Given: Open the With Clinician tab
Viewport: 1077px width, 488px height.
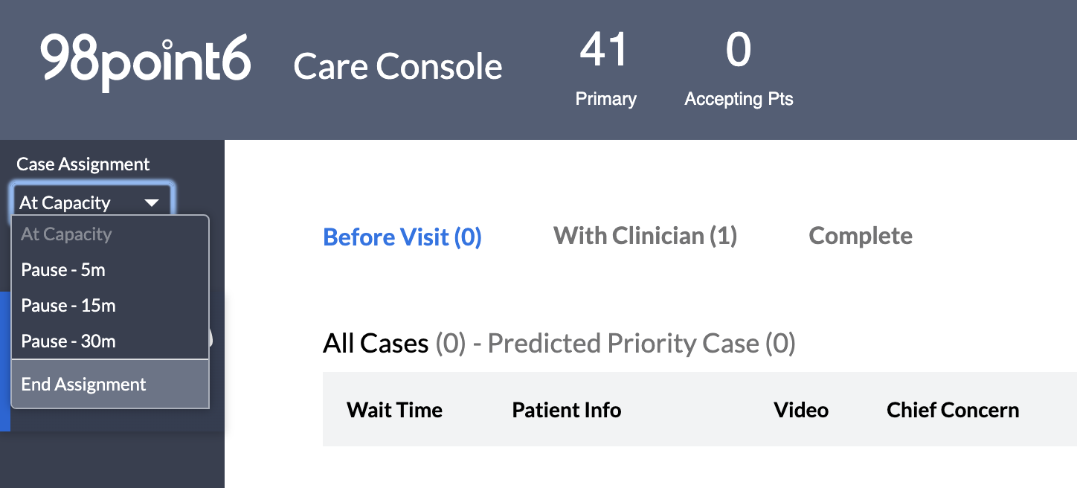Looking at the screenshot, I should [645, 237].
